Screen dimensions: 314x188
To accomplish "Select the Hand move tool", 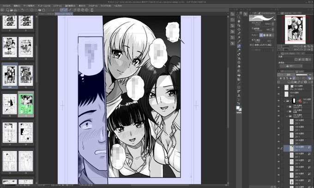I will 239,21.
